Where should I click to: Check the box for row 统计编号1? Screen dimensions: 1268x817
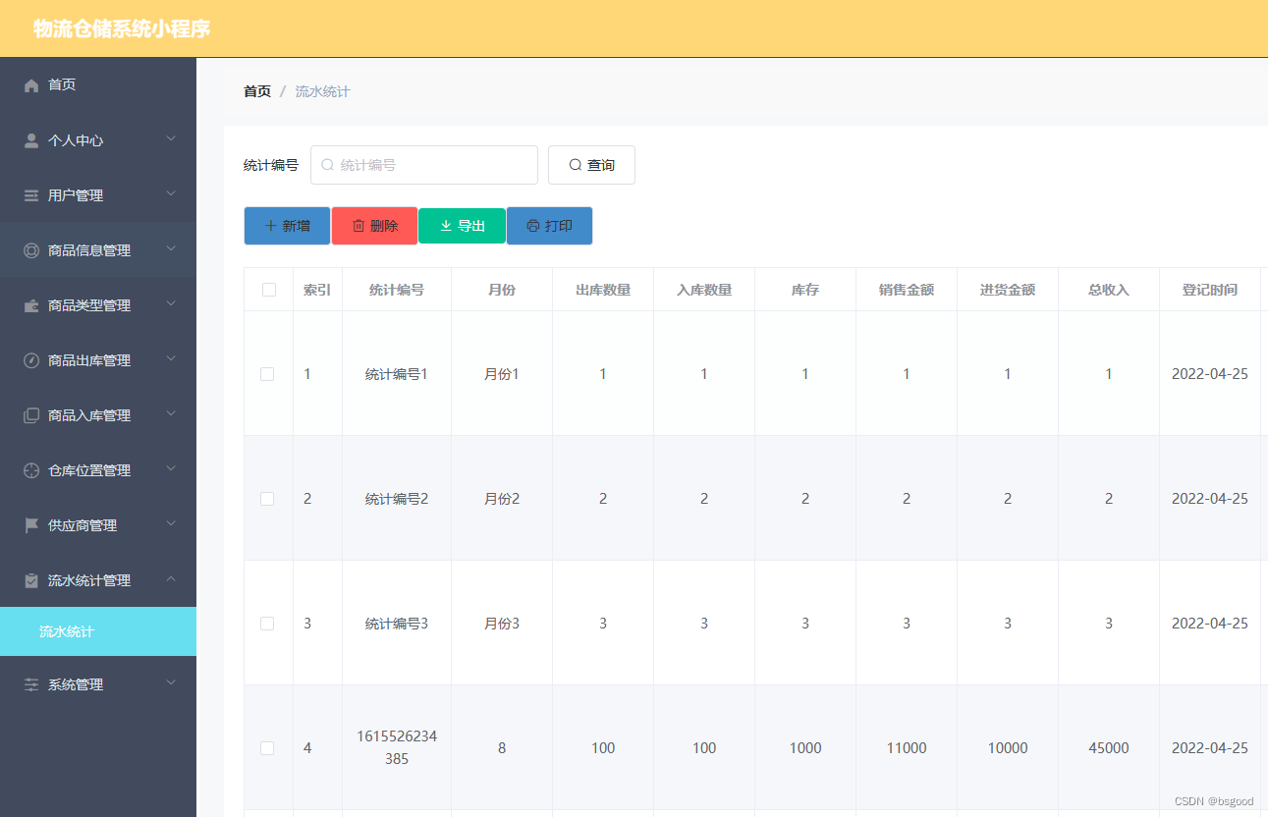[267, 374]
